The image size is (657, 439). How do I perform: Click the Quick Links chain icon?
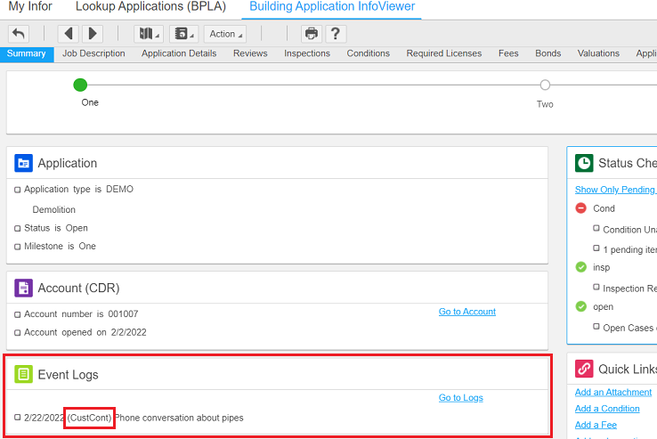point(584,369)
